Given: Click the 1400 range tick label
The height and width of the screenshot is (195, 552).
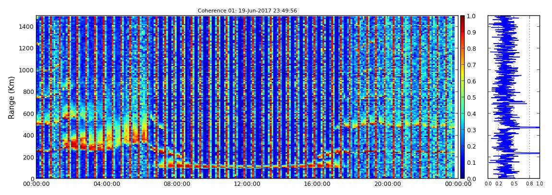Looking at the screenshot, I should (26, 27).
